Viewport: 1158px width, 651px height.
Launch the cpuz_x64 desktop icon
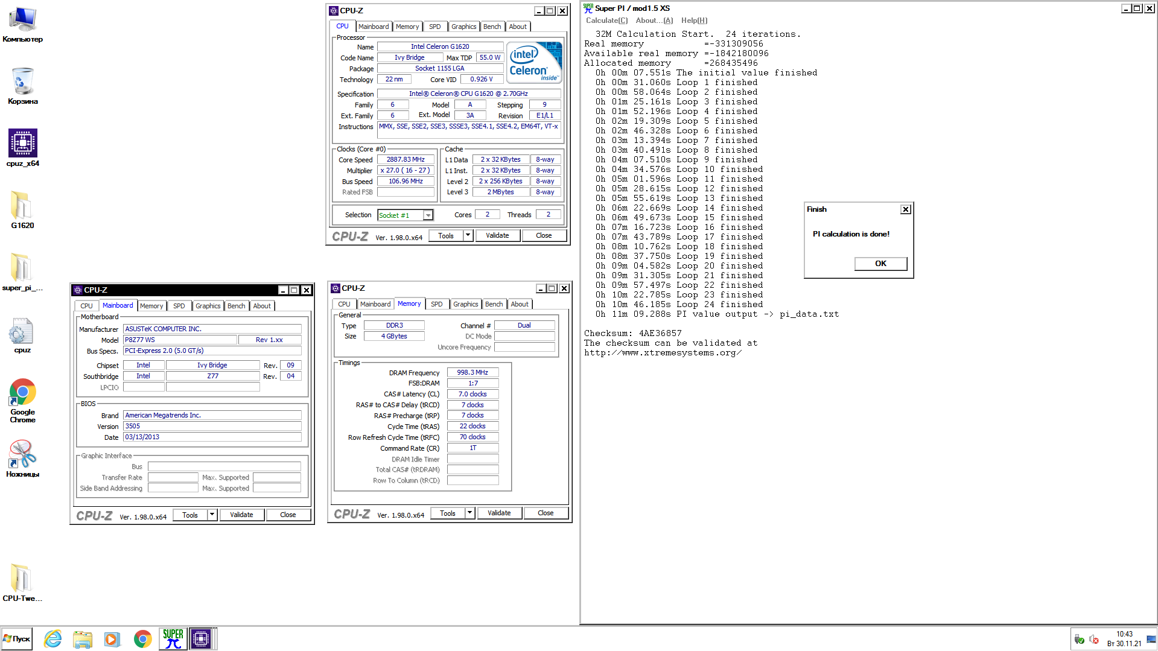coord(23,148)
